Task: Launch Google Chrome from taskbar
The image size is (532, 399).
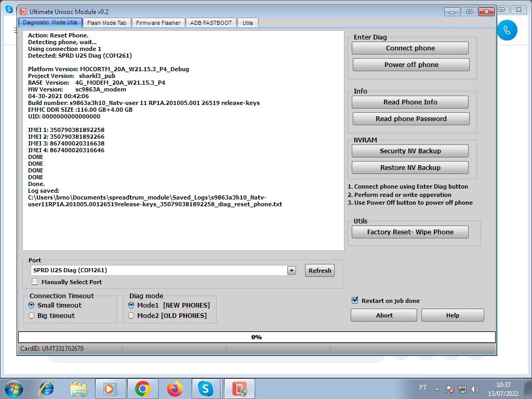Action: 142,389
